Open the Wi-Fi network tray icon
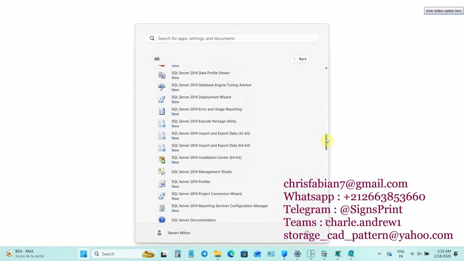 412,254
